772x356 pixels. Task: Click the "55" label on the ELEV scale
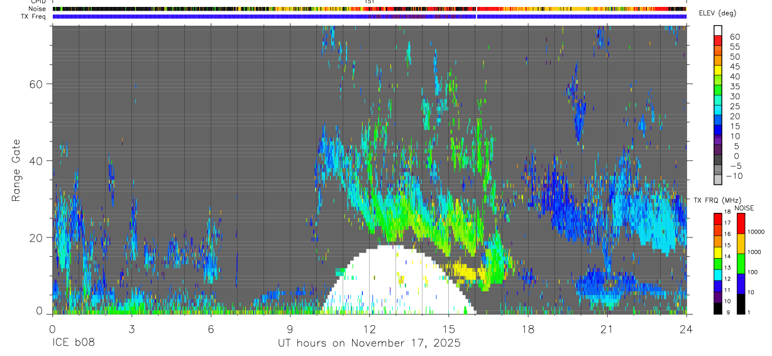(x=734, y=47)
